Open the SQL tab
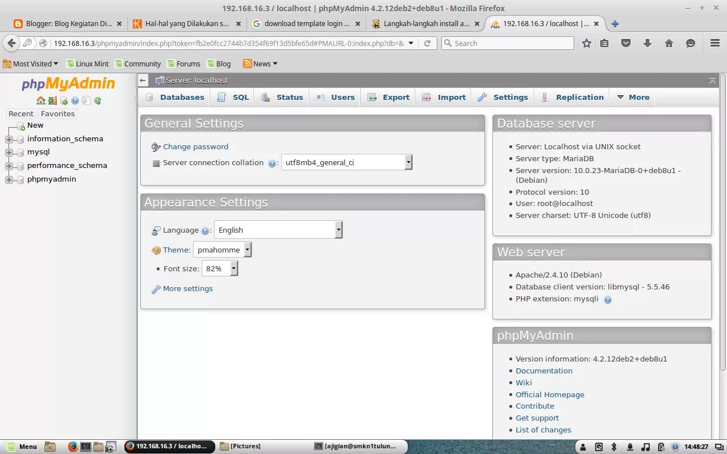This screenshot has width=727, height=454. tap(233, 97)
